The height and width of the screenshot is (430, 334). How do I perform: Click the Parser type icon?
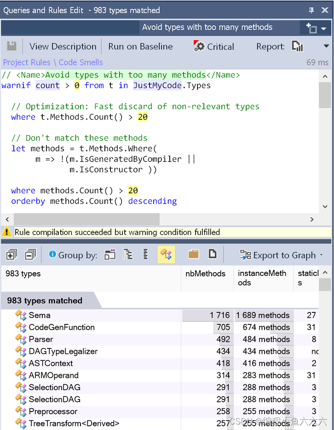[21, 339]
